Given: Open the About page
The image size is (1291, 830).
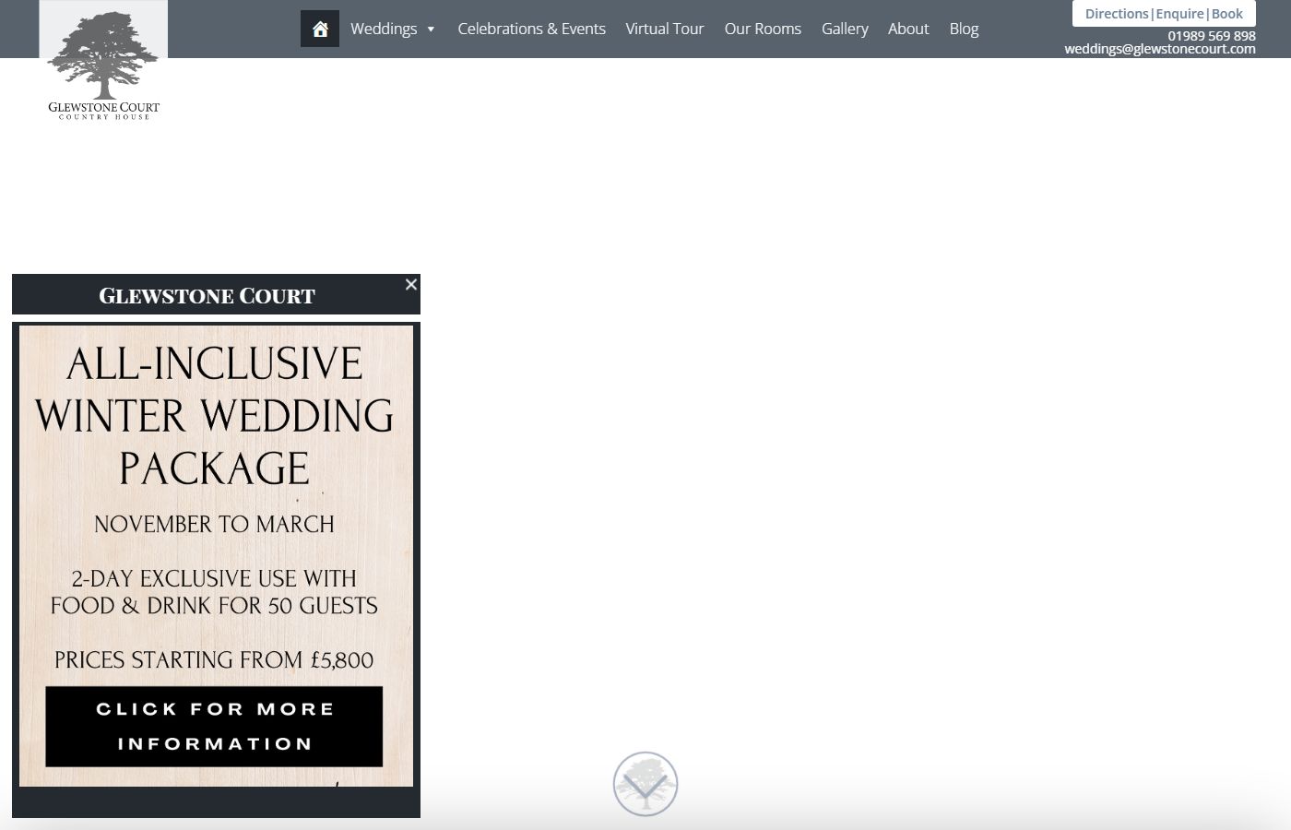Looking at the screenshot, I should 908,29.
